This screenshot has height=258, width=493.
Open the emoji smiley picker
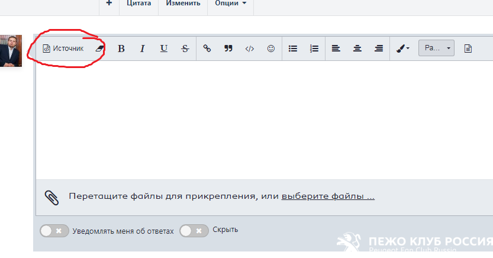tap(271, 49)
